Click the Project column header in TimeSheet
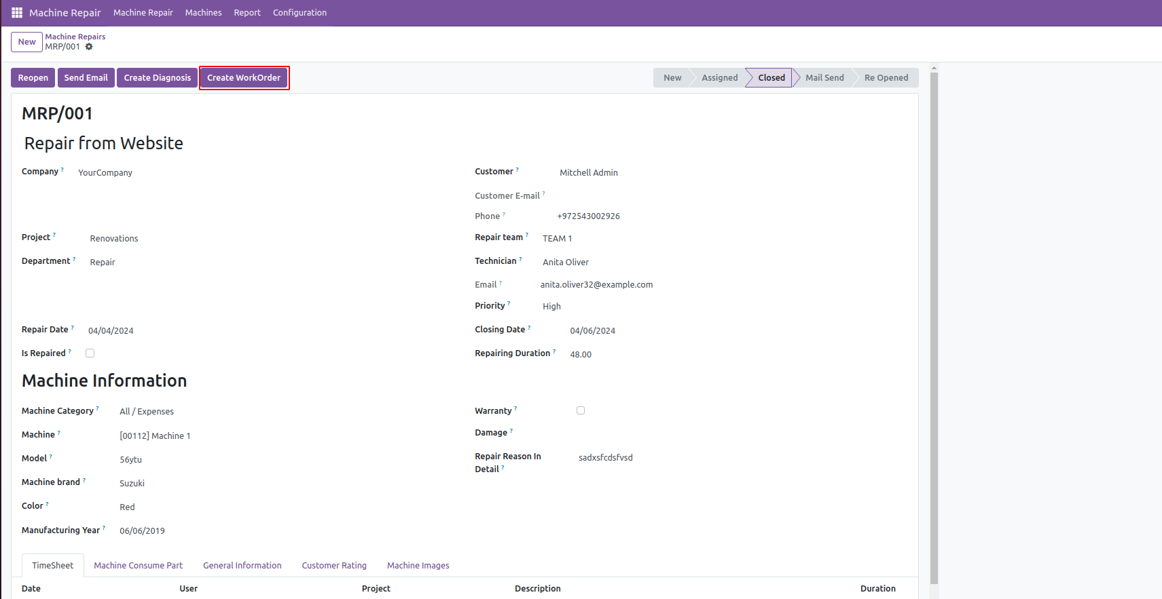This screenshot has width=1162, height=599. point(376,589)
